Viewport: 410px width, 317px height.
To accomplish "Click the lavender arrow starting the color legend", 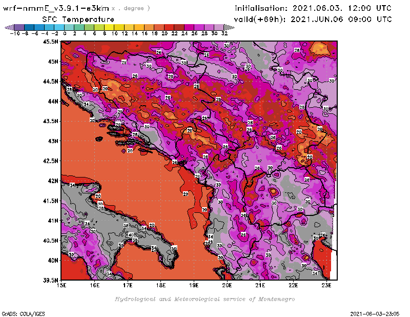I will 10,27.
